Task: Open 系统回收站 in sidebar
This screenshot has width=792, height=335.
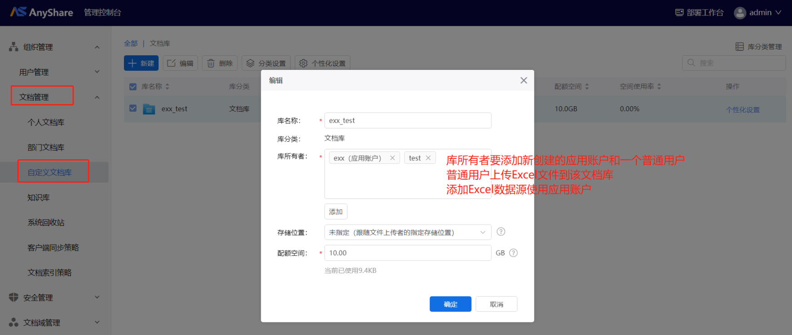Action: (x=46, y=222)
